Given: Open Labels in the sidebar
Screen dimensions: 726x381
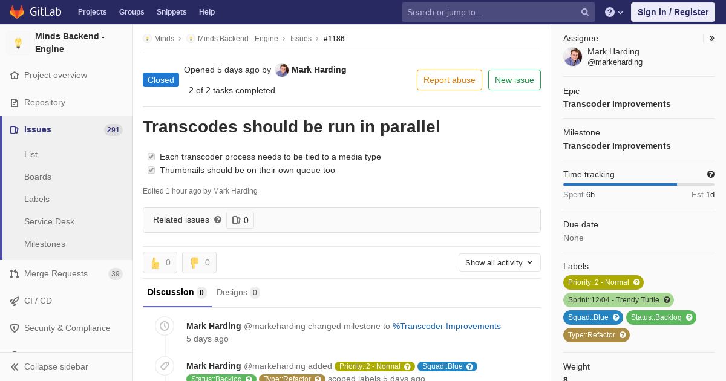Looking at the screenshot, I should point(37,200).
